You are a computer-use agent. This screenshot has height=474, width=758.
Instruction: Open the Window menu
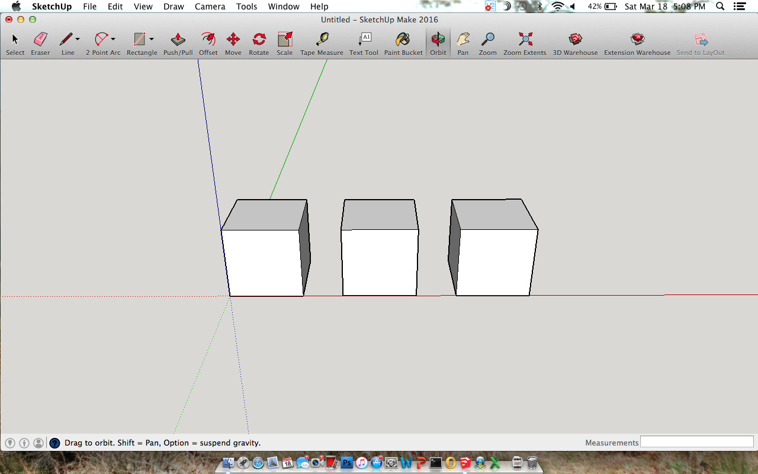284,7
